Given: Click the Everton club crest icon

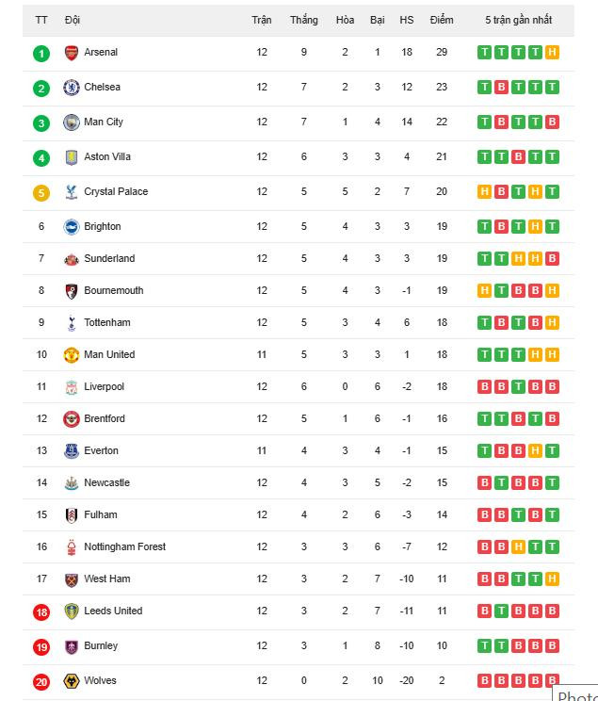Looking at the screenshot, I should pos(72,451).
